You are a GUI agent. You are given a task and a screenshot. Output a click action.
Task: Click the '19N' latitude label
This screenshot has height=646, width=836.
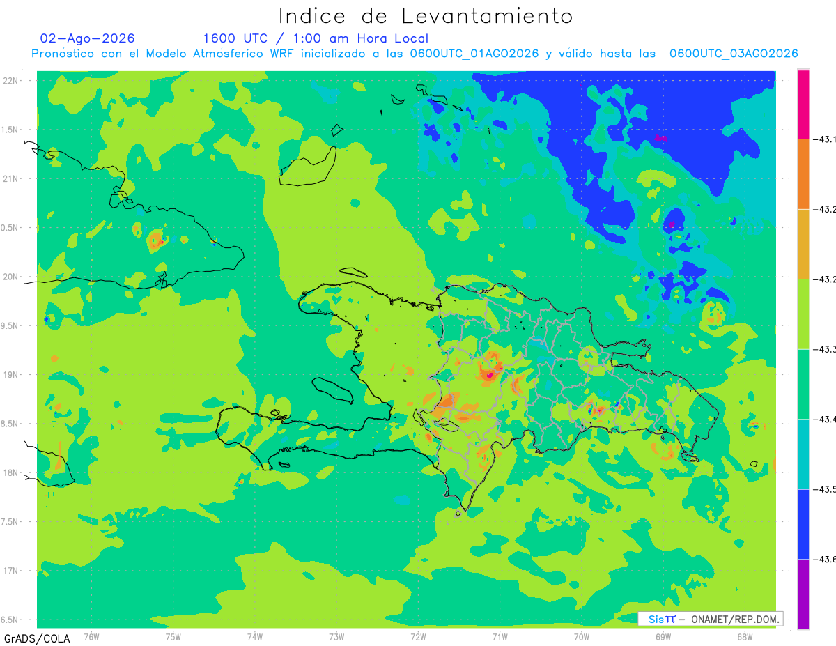[10, 375]
